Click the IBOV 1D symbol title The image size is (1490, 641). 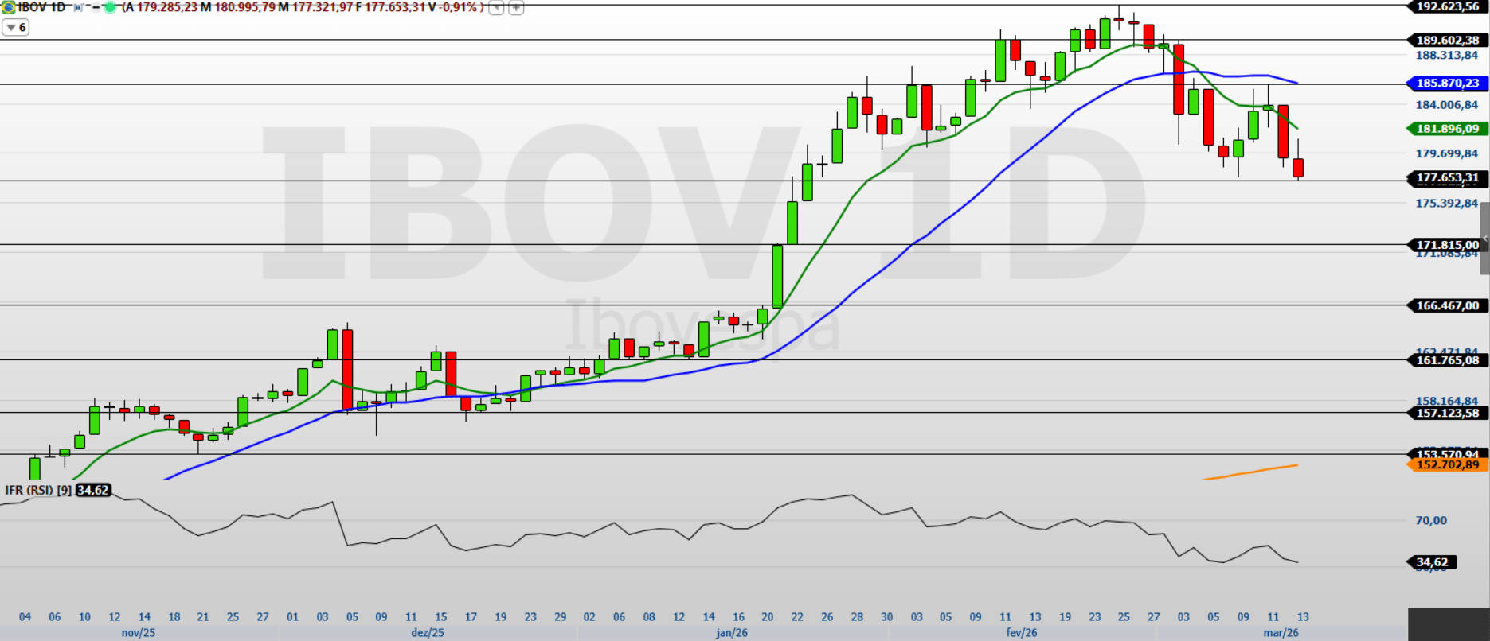pyautogui.click(x=41, y=7)
